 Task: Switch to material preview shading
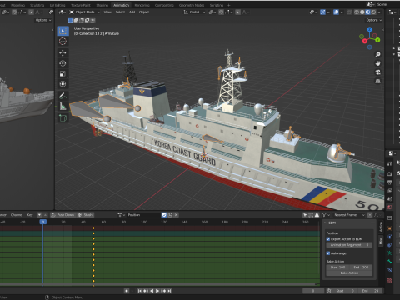click(367, 12)
